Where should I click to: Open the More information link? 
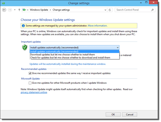point(97,26)
